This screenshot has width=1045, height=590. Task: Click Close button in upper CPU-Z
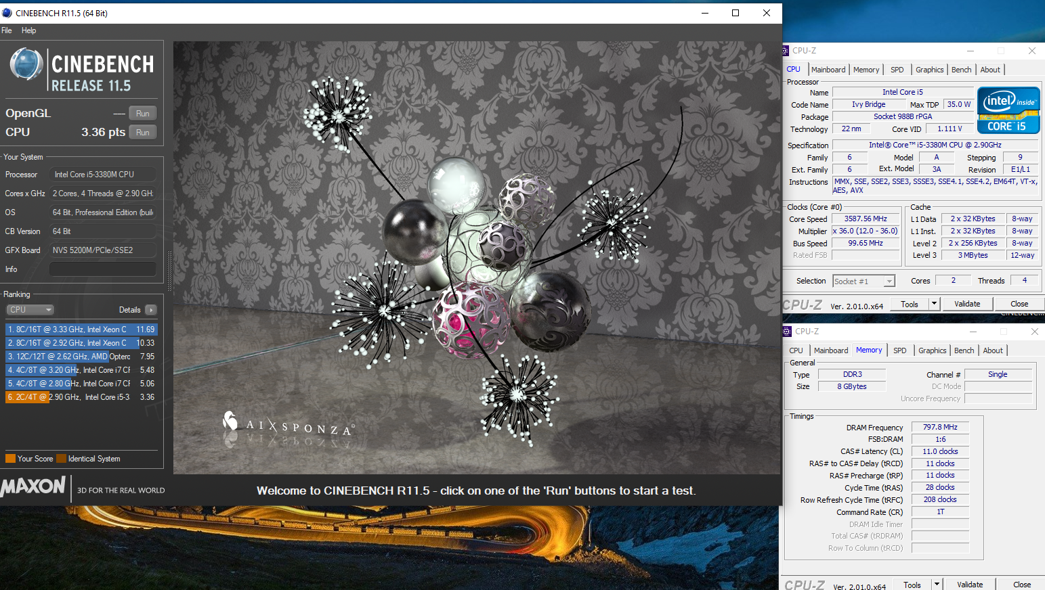point(1019,304)
